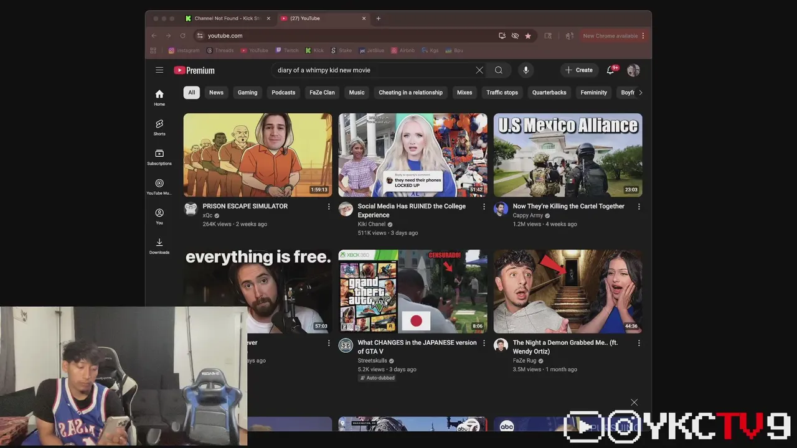Open YouTube Music in the sidebar
This screenshot has height=448, width=797.
[x=159, y=187]
